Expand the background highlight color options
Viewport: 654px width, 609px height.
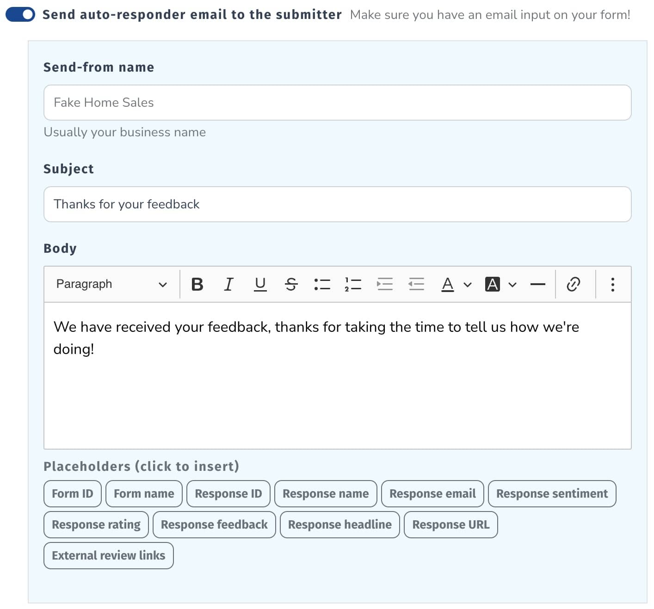click(512, 284)
